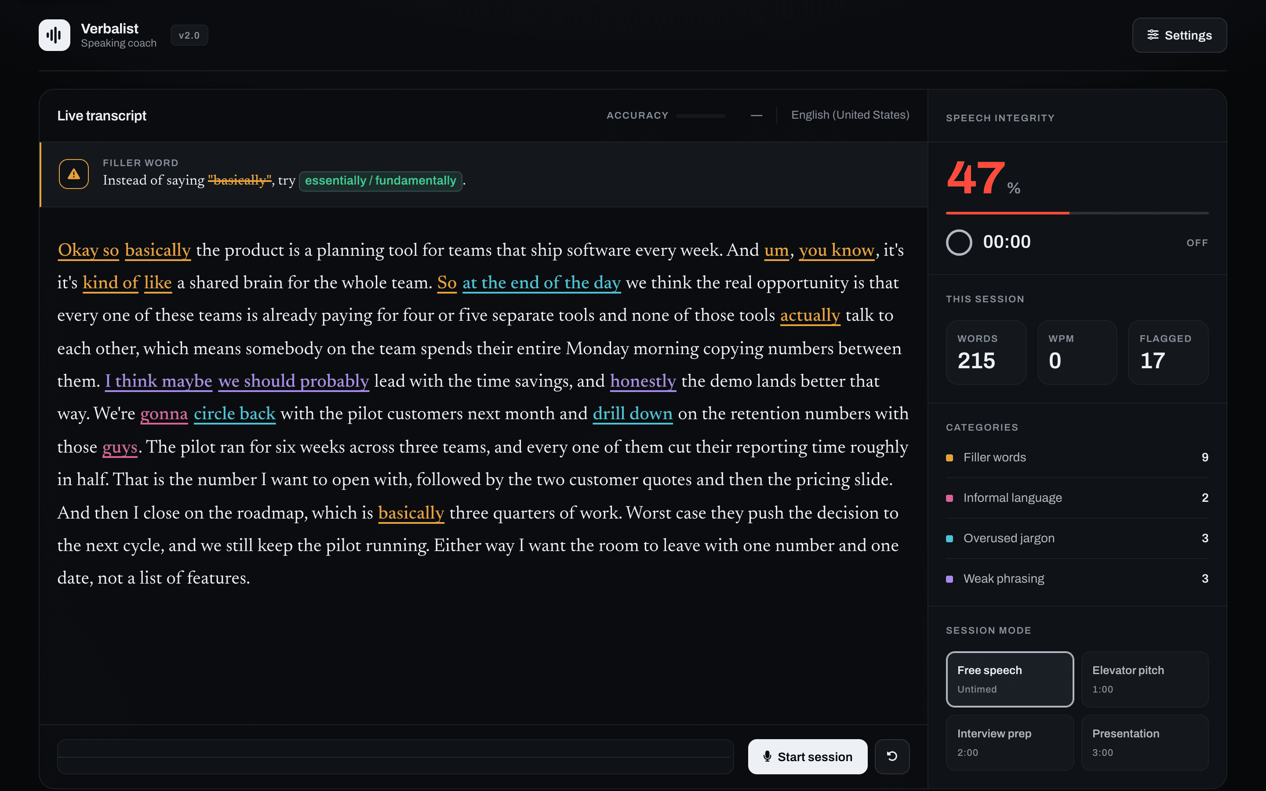Click "basically" before three quarters of work

click(411, 513)
